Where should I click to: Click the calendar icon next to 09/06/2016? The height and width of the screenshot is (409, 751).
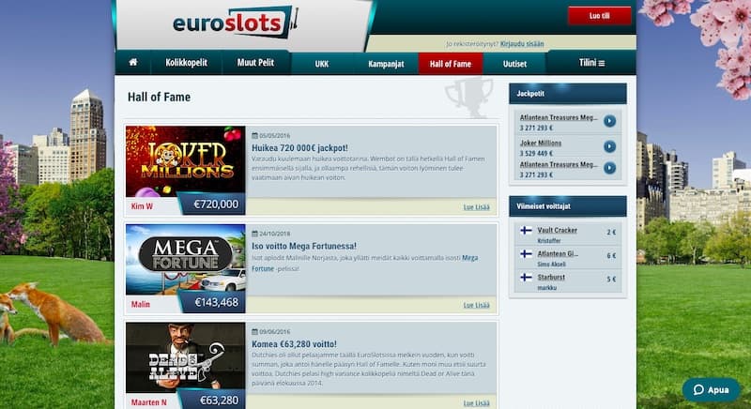[x=254, y=331]
